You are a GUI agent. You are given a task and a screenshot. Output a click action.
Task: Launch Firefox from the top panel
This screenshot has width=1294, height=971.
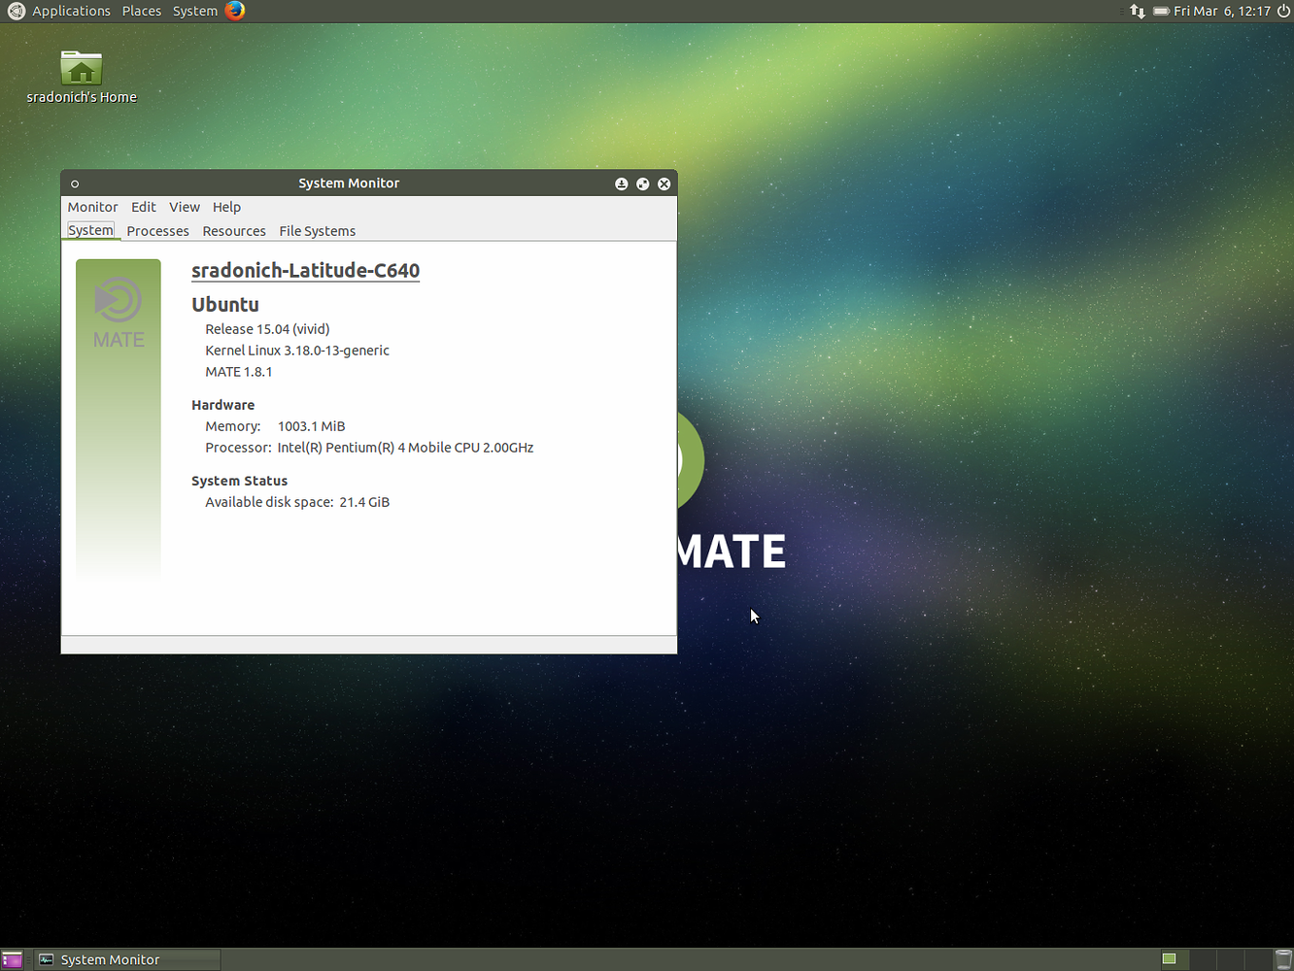click(235, 11)
